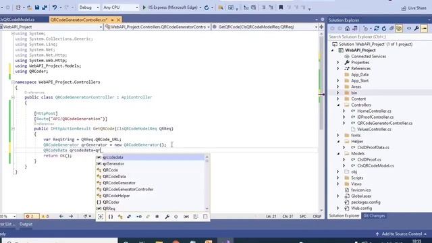Screen dimensions: 432x243
Task: Open the Any CPU platform dropdown
Action: point(120,7)
